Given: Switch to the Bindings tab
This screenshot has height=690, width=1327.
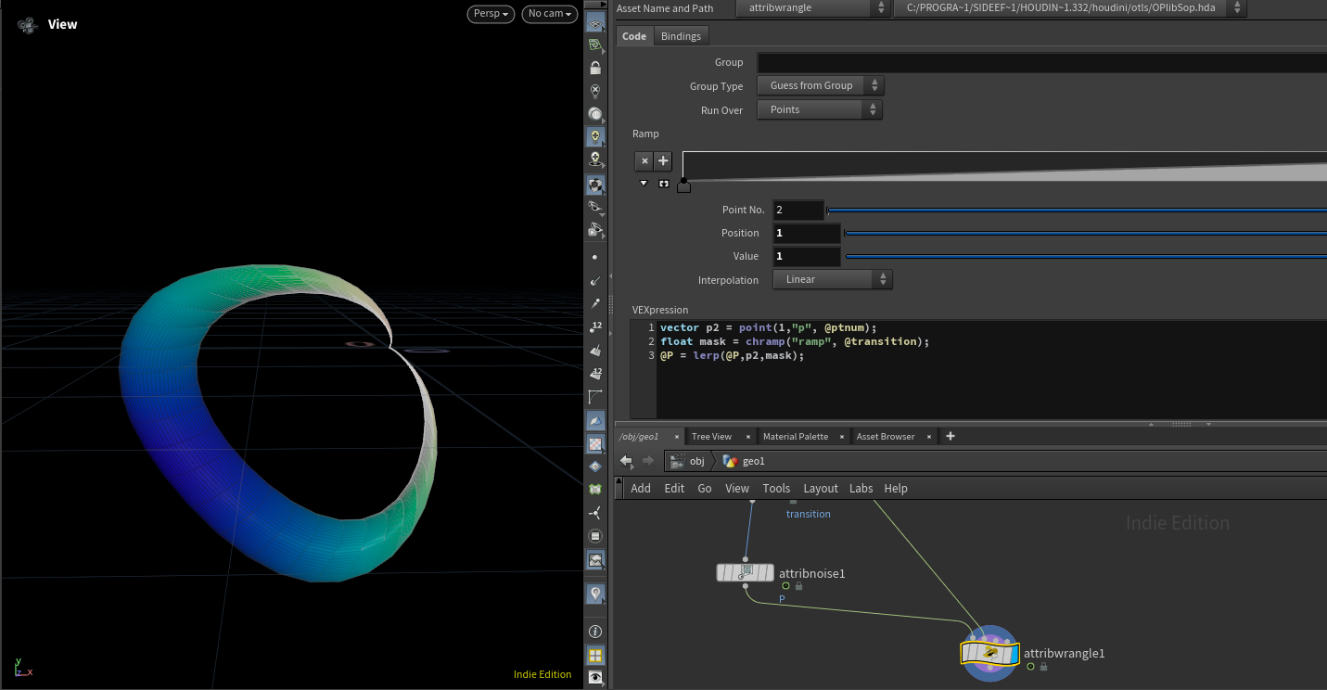Looking at the screenshot, I should (x=682, y=36).
